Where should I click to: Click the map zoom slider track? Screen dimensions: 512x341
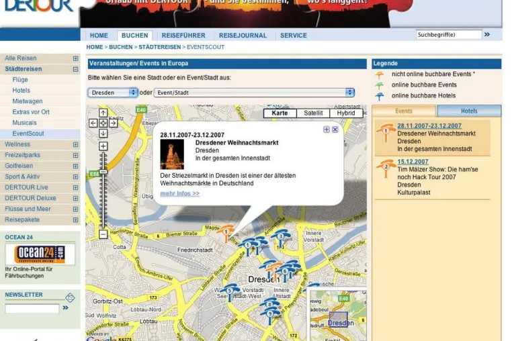(x=103, y=190)
